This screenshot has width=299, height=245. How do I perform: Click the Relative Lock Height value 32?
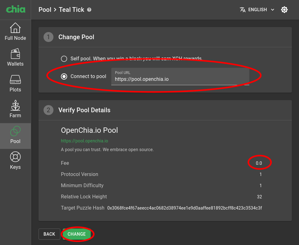(259, 197)
